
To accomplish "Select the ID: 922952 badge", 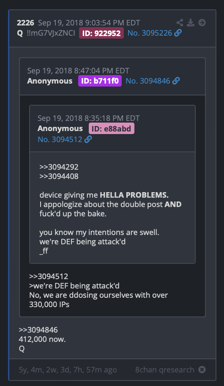I will coord(101,33).
